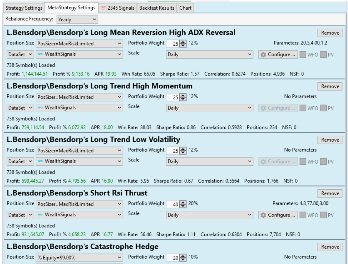Image resolution: width=348 pixels, height=264 pixels.
Task: Click Portfolio Weight field for High ADX Reversal
Action: pyautogui.click(x=173, y=44)
